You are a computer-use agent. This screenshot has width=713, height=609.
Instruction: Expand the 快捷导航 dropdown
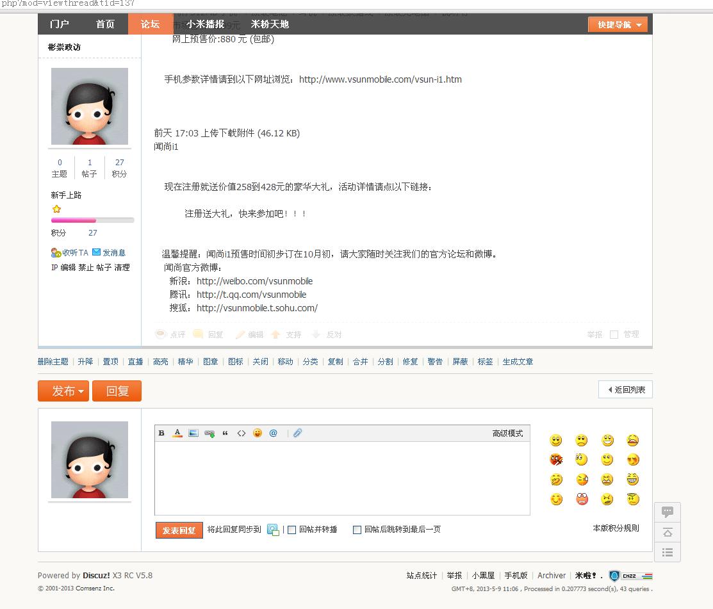[618, 24]
